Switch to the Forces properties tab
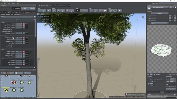This screenshot has width=177, height=99. [x=12, y=12]
